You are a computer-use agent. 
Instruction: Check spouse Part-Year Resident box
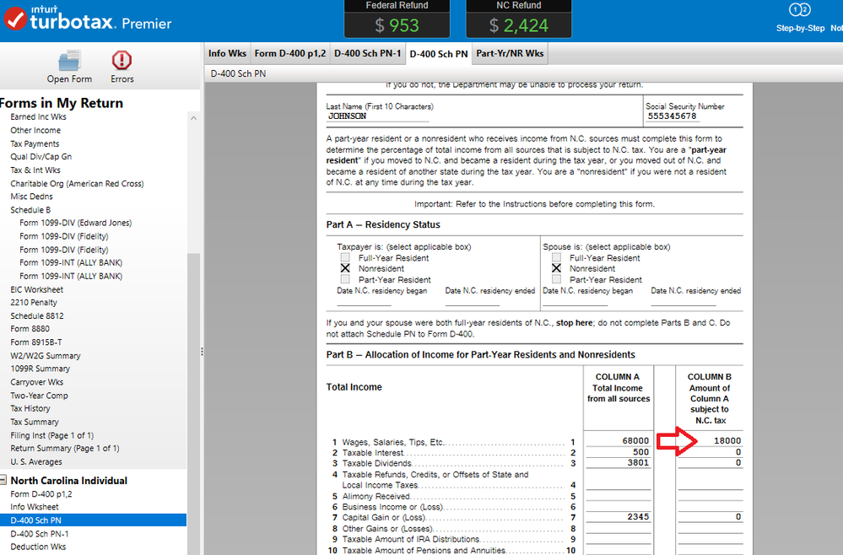(x=556, y=279)
